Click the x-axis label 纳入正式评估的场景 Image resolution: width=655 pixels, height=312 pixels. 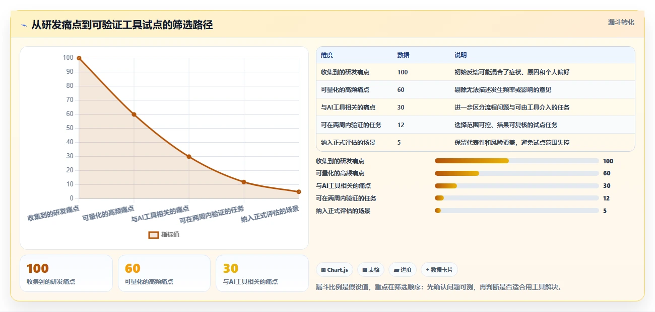[x=270, y=214]
